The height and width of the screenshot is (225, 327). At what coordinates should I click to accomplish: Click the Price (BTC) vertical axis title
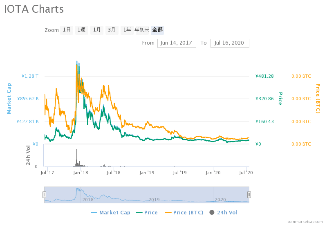click(318, 99)
